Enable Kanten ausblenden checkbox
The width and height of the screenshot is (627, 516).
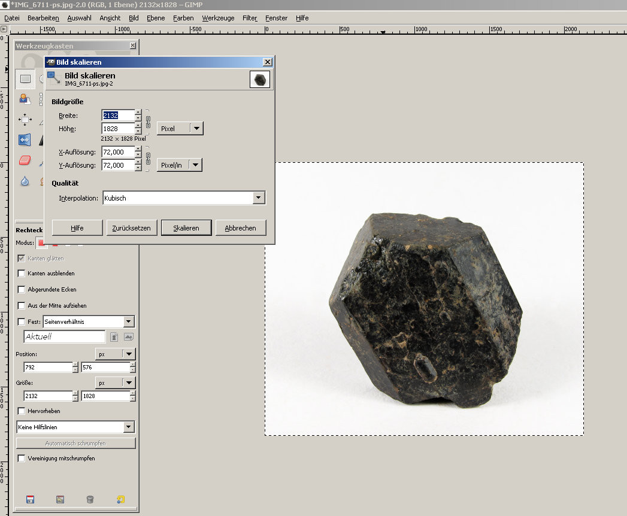coord(22,274)
